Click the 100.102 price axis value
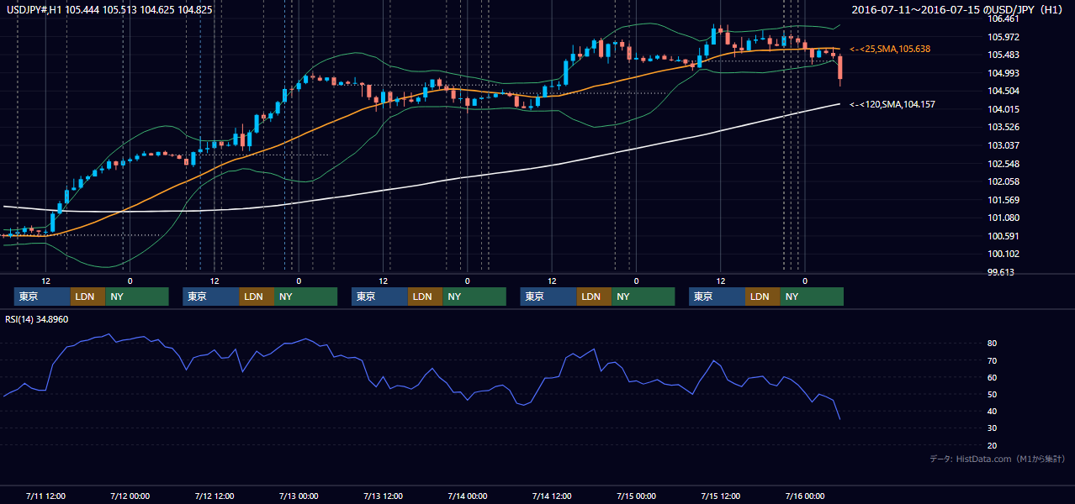1075x504 pixels. pos(1003,254)
